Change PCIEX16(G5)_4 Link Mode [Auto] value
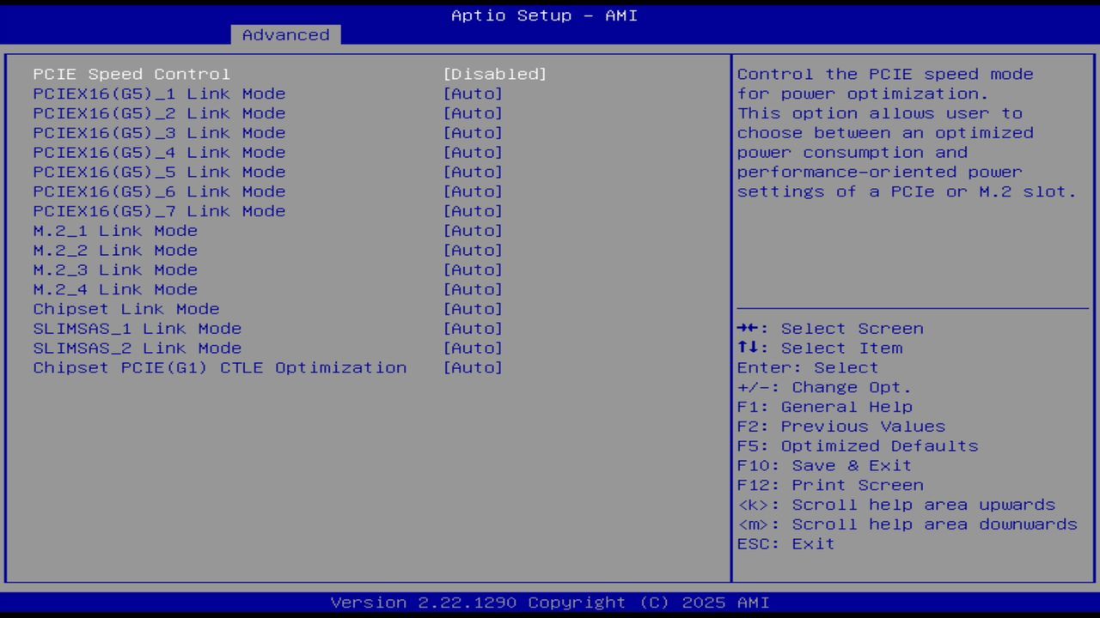The image size is (1100, 618). pos(472,152)
